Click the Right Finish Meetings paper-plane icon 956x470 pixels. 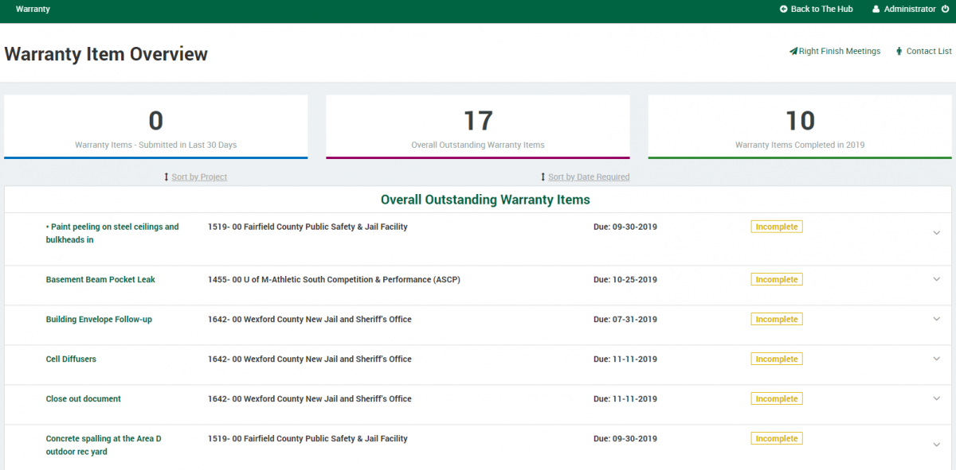tap(793, 51)
